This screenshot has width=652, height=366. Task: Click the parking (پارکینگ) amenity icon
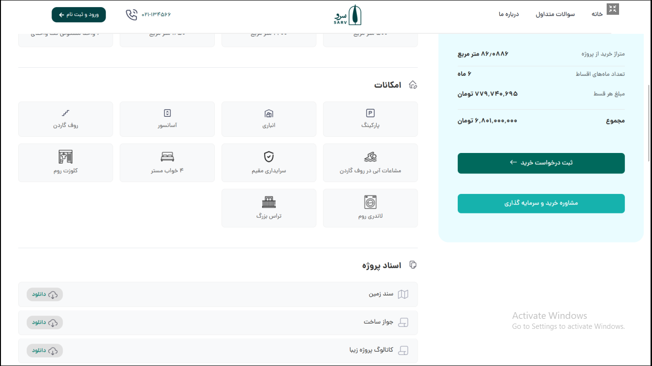pyautogui.click(x=370, y=113)
